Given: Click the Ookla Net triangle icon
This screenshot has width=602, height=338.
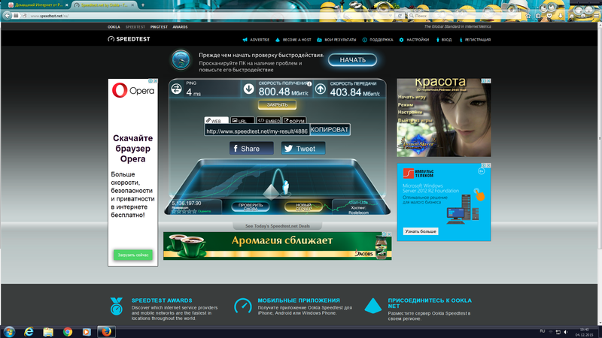Looking at the screenshot, I should pyautogui.click(x=372, y=306).
